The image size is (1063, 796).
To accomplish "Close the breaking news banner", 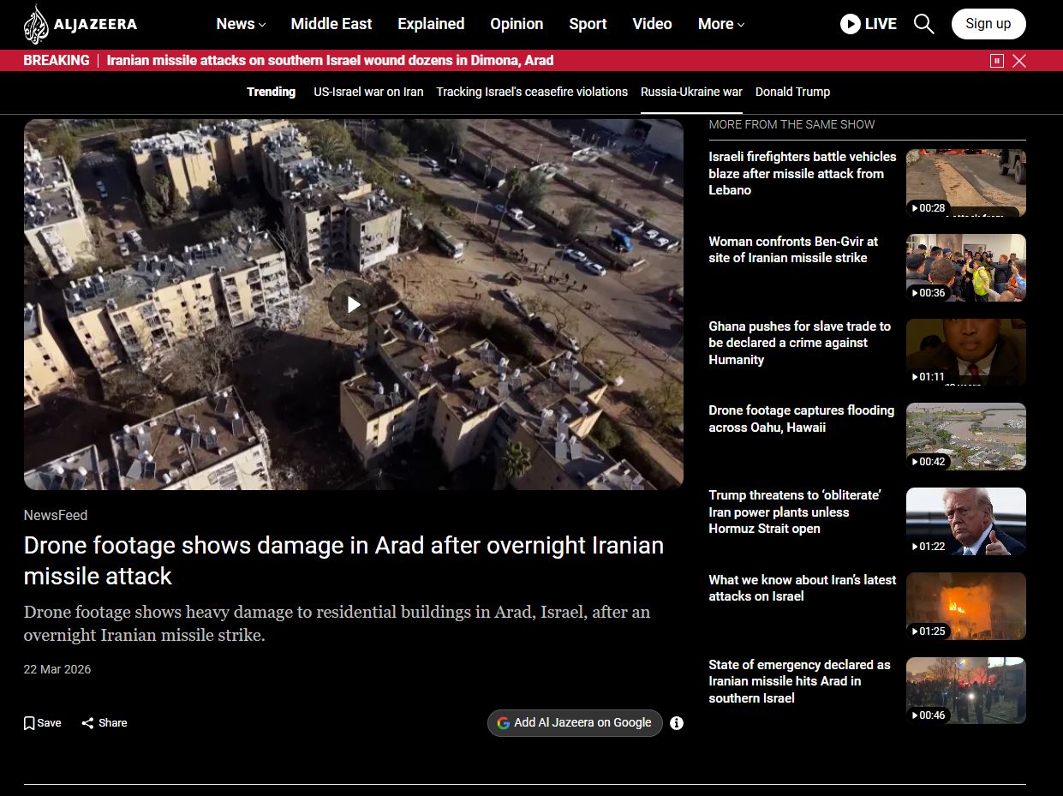I will [x=1019, y=61].
